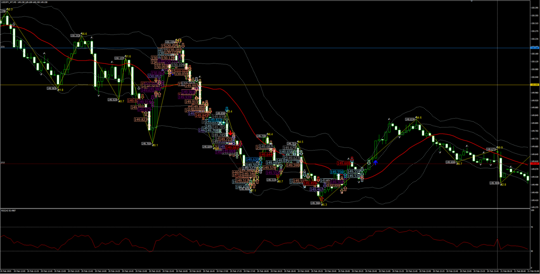Click the 20 Feb 12:05 time label

coord(20,271)
